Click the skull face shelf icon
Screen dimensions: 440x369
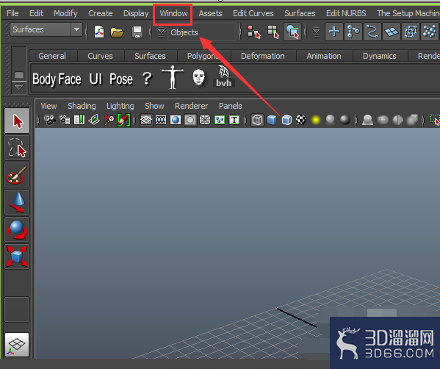tap(198, 77)
